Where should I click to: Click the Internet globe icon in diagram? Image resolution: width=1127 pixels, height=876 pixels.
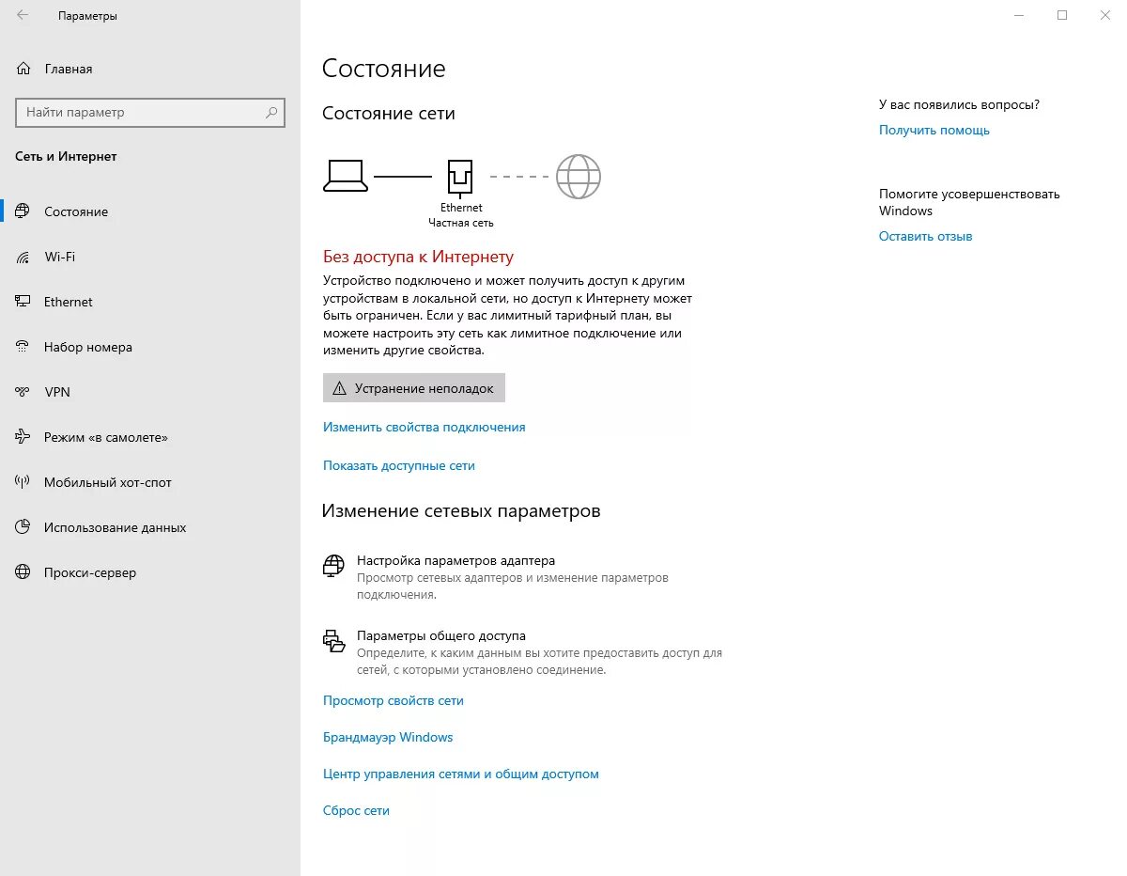[579, 176]
